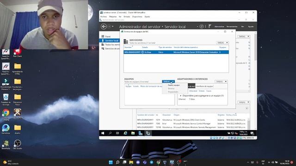Click the VM taskbar clock
The height and width of the screenshot is (166, 296).
coord(243,133)
